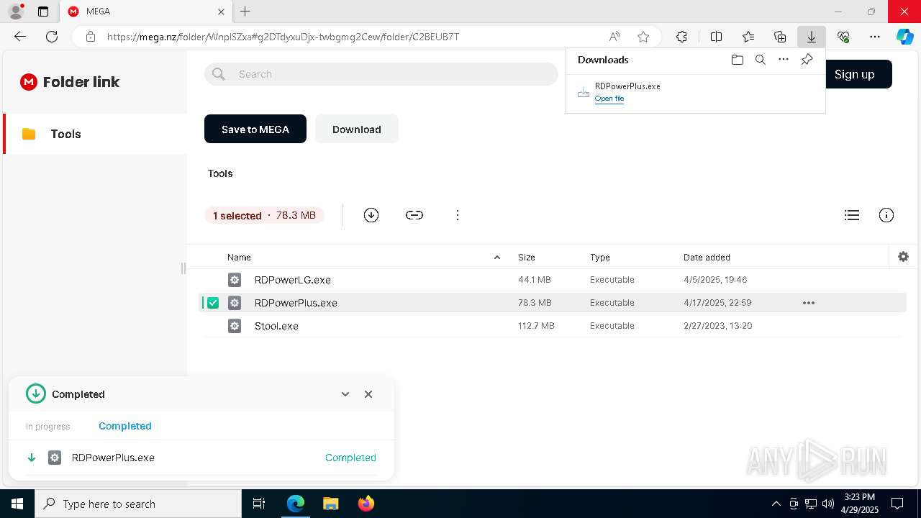This screenshot has width=921, height=518.
Task: Open more options in Downloads popup
Action: 784,60
